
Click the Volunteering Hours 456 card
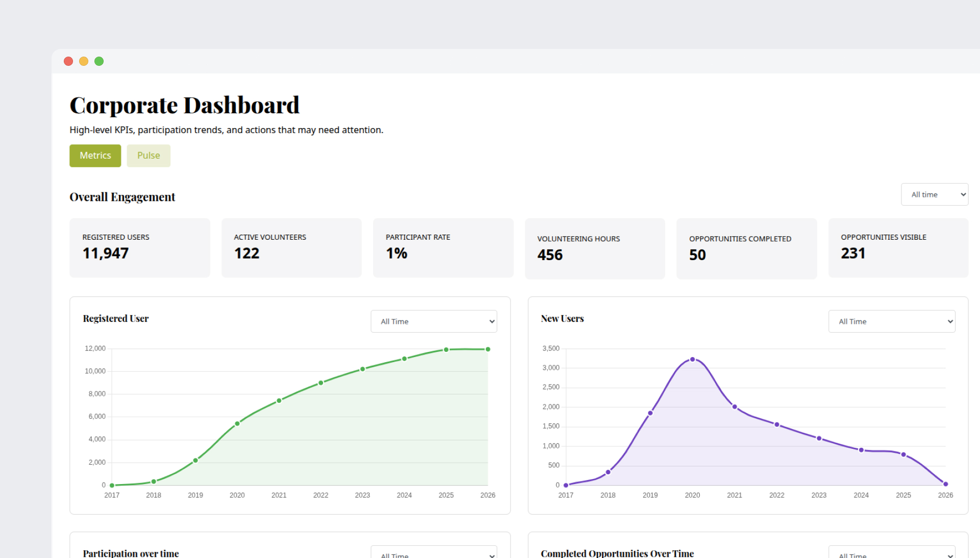point(595,248)
